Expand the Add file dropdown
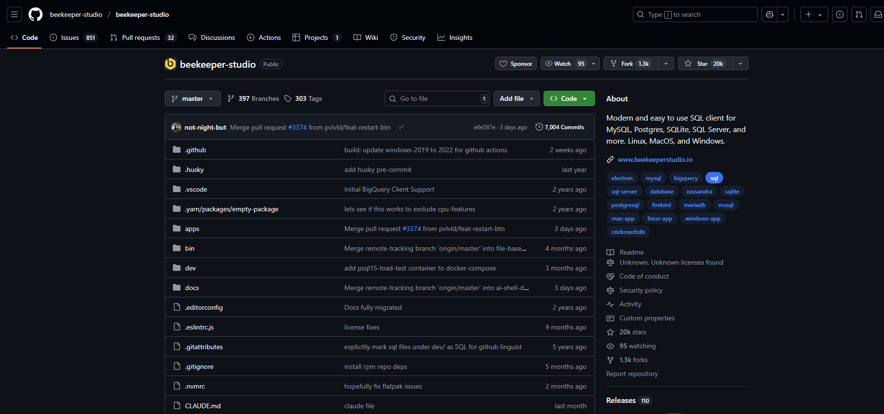 coord(517,98)
